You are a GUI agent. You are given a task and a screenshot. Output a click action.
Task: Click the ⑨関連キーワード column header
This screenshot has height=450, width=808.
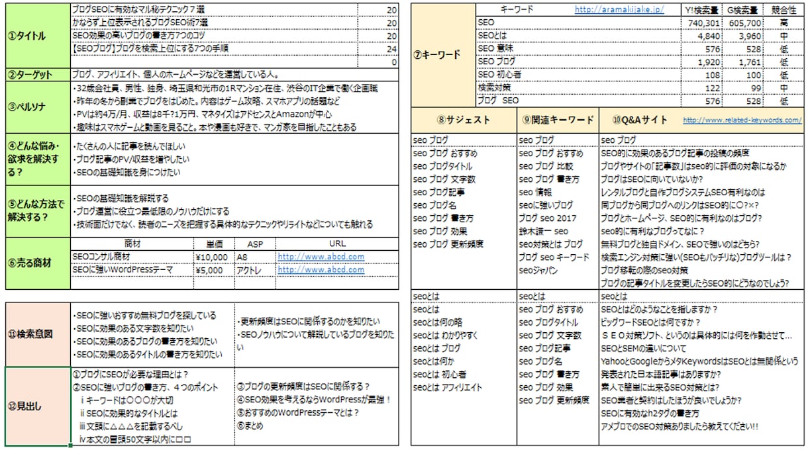point(558,120)
